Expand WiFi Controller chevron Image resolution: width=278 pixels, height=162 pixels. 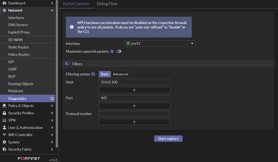click(52, 135)
